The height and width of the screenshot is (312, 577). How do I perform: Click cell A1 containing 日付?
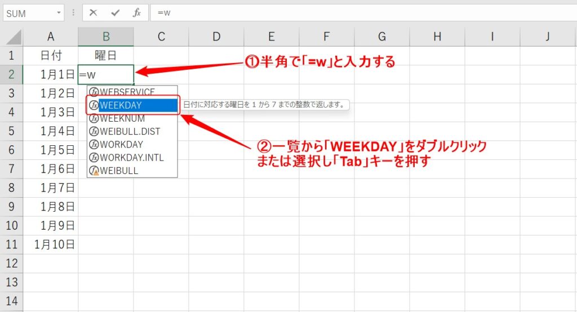(51, 56)
